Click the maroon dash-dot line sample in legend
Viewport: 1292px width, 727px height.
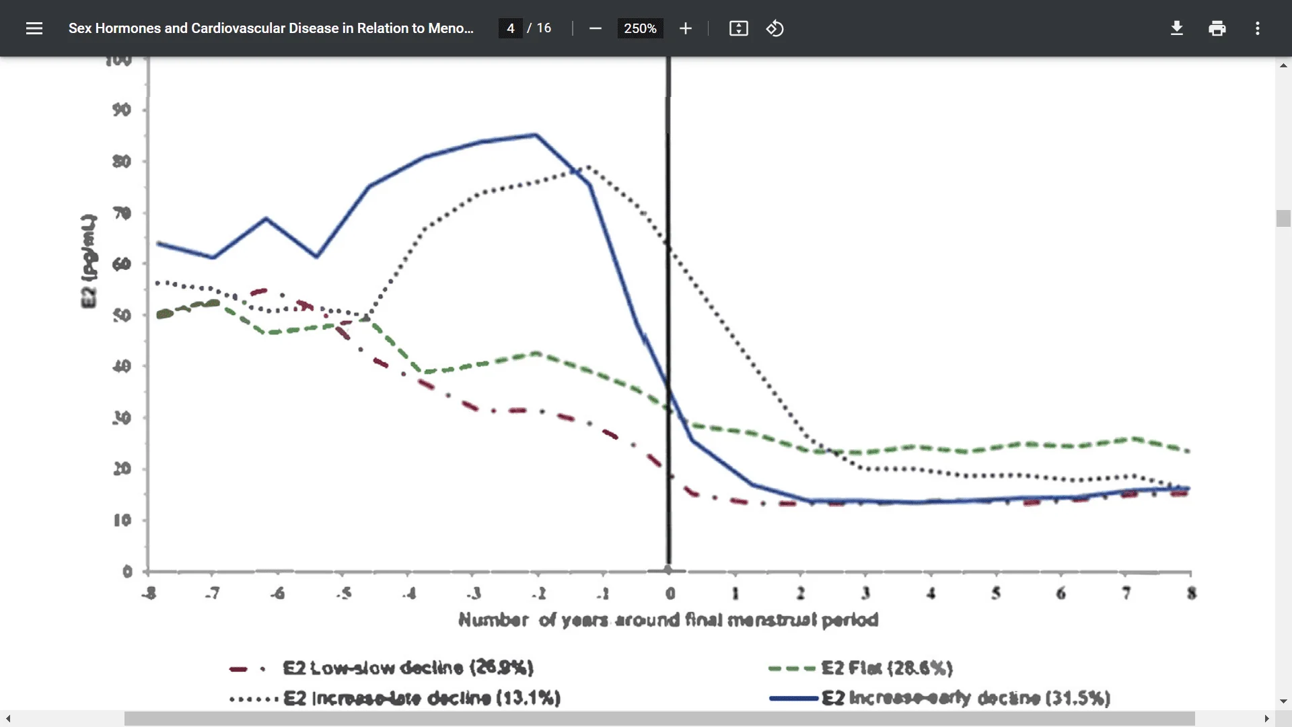pos(248,669)
